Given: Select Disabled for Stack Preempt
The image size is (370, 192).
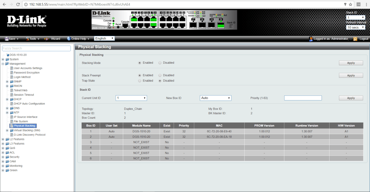Looking at the screenshot, I should point(160,75).
